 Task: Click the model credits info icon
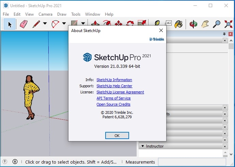click(15, 162)
